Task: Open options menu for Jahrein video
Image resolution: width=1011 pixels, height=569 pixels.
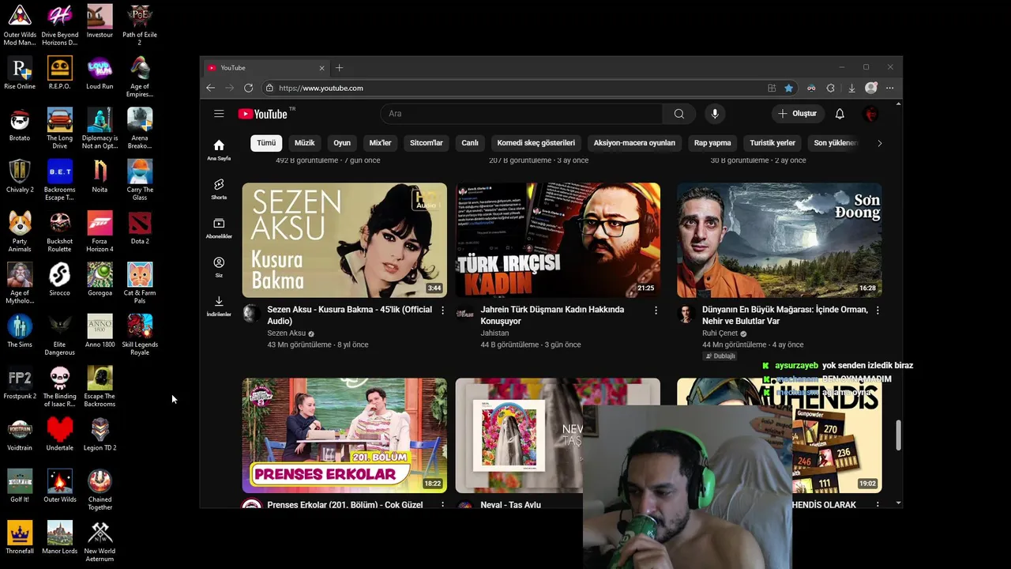Action: click(656, 311)
